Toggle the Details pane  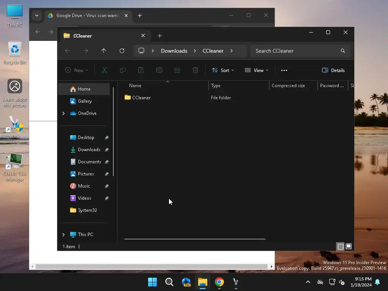pos(333,70)
